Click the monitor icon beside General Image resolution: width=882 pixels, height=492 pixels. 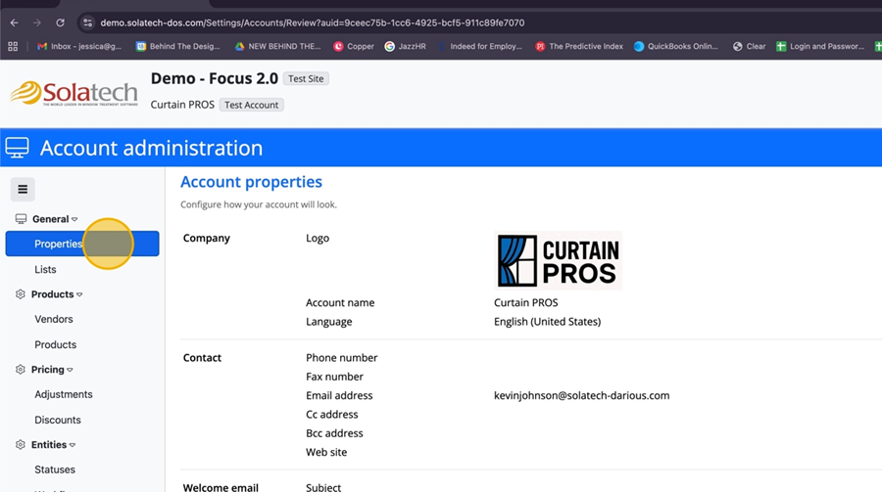click(21, 219)
